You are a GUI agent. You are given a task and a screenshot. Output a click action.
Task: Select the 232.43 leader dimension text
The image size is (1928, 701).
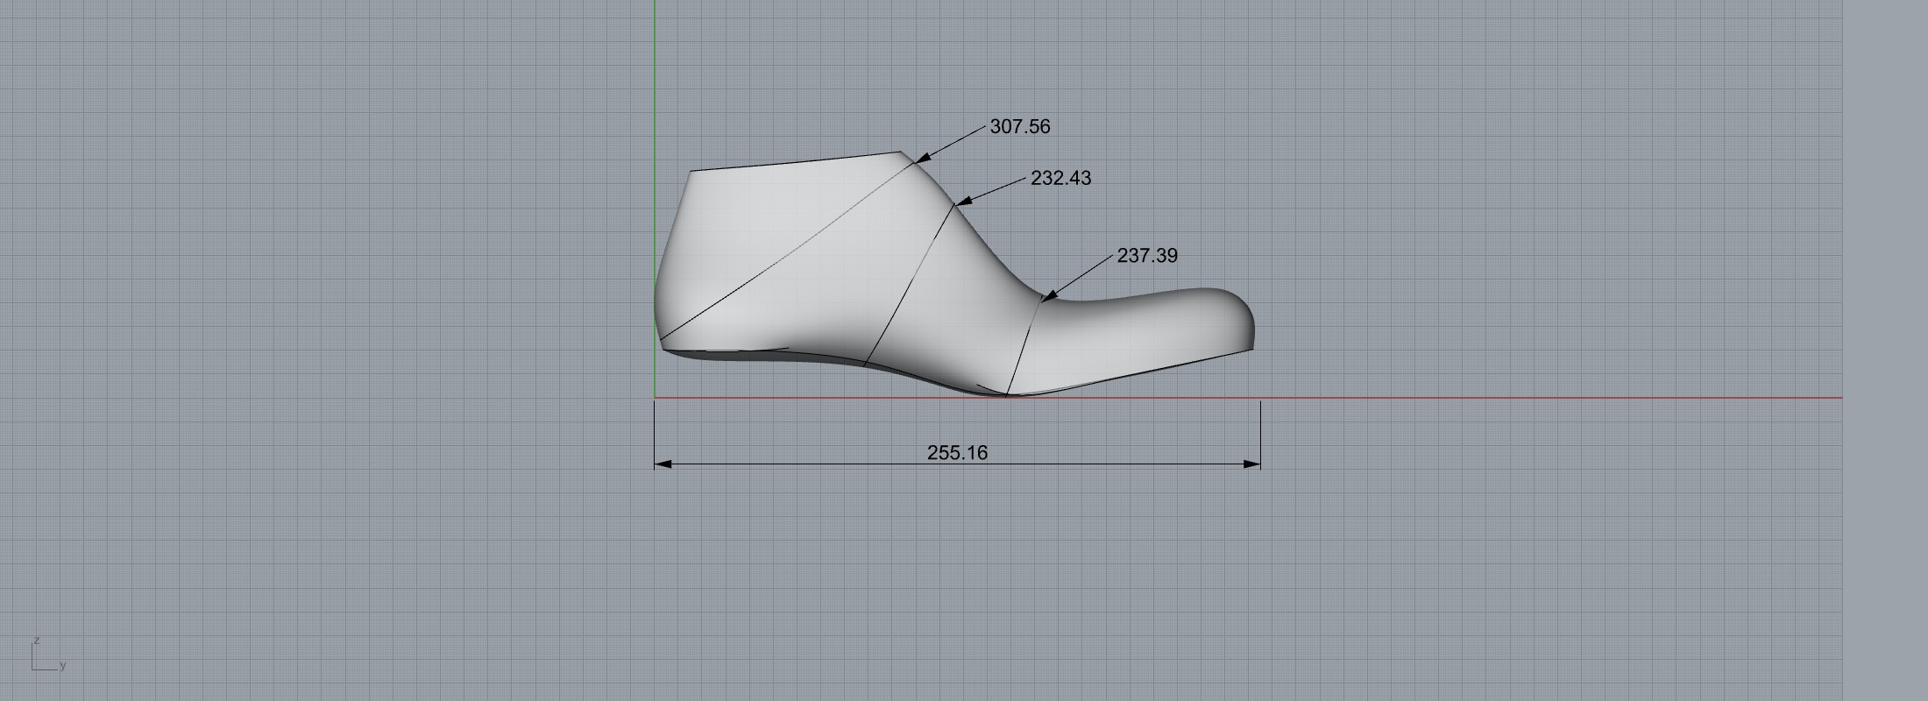click(x=1060, y=179)
